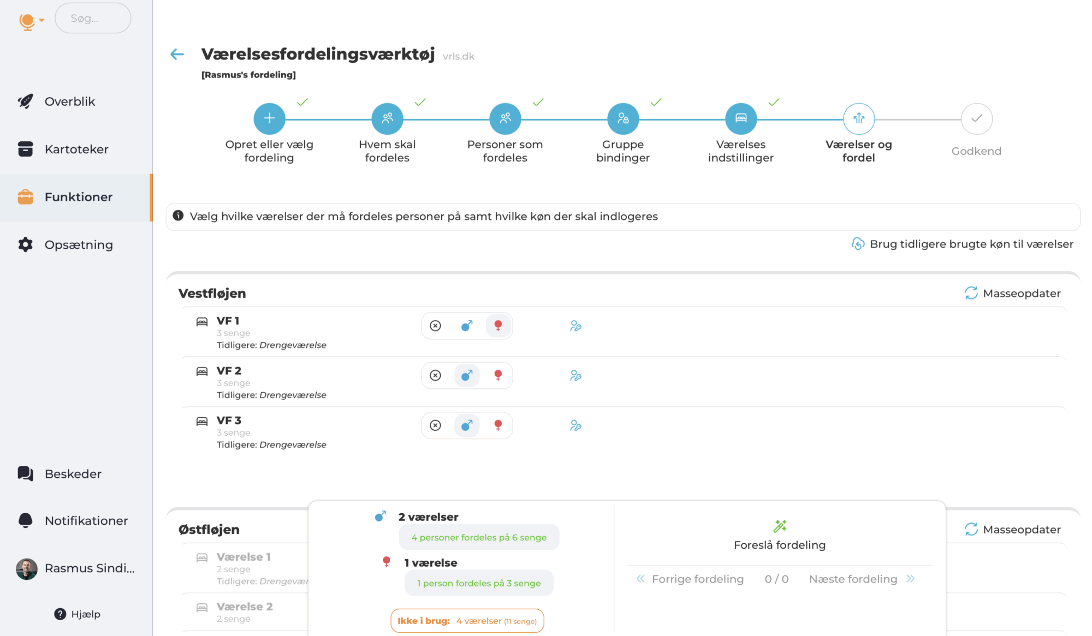This screenshot has height=636, width=1092.
Task: Open the Beskeder chat icon
Action: [26, 473]
